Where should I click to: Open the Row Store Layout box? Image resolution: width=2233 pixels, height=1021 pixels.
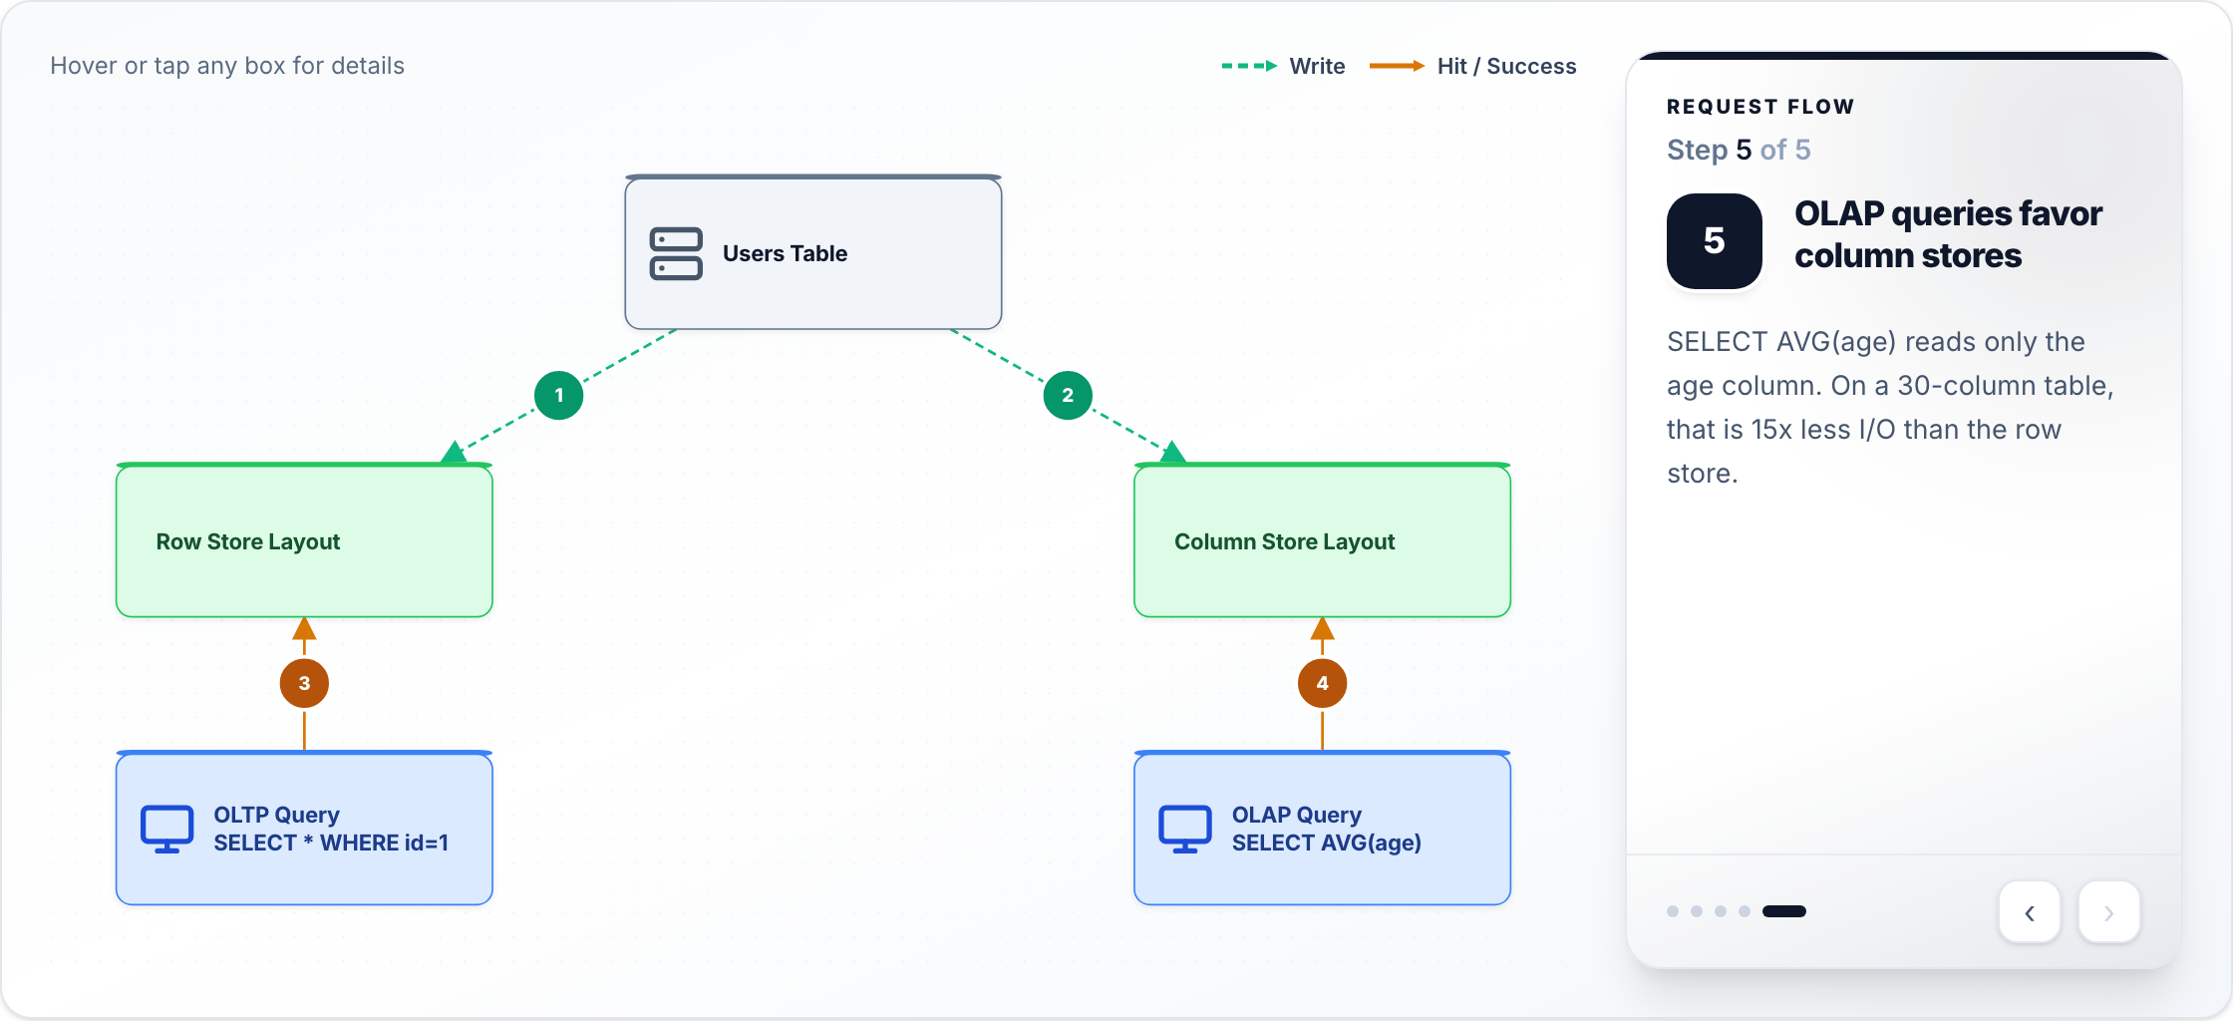click(304, 540)
